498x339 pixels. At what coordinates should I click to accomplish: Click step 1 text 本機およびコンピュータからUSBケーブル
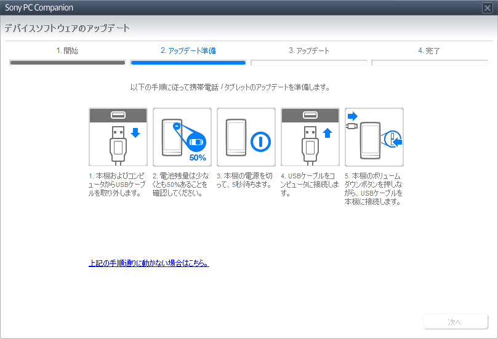point(117,185)
